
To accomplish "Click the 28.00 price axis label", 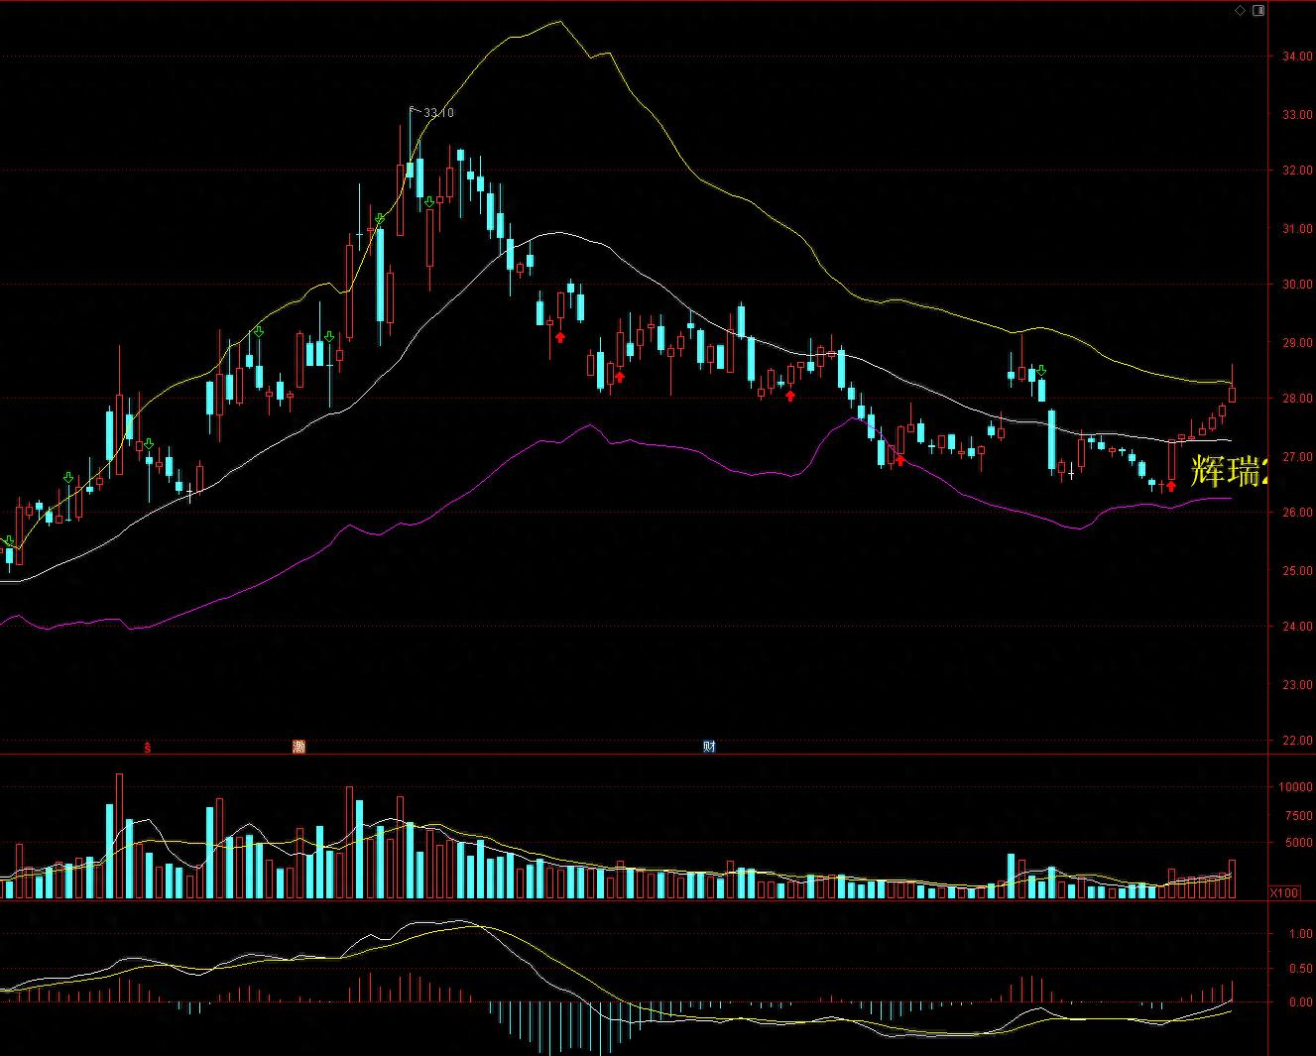I will (x=1296, y=399).
